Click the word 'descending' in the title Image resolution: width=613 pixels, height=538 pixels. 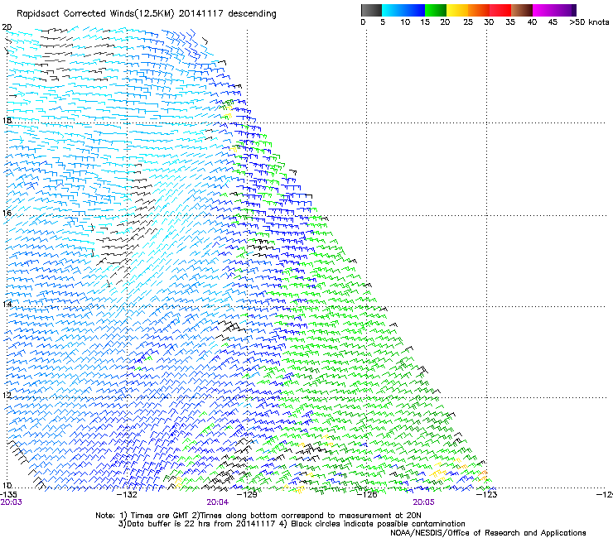[x=252, y=14]
